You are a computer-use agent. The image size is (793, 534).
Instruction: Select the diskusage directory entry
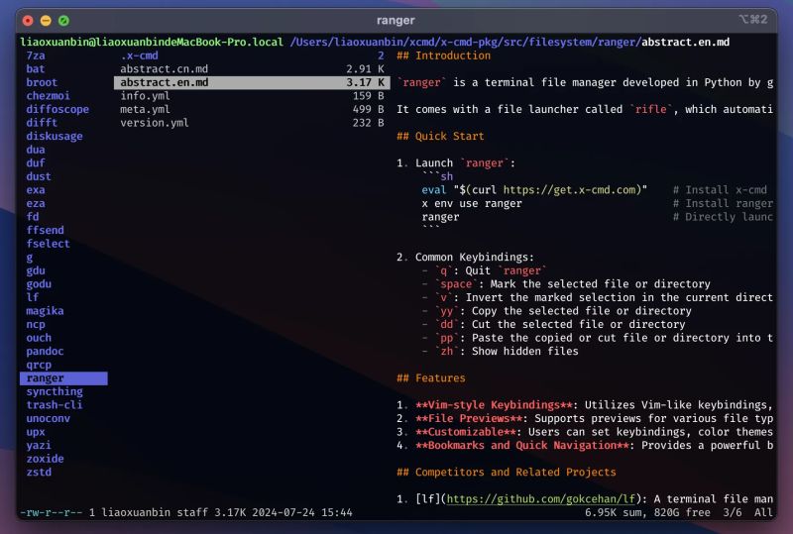(x=55, y=136)
